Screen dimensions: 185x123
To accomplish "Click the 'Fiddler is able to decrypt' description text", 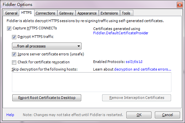I will click(85, 21).
